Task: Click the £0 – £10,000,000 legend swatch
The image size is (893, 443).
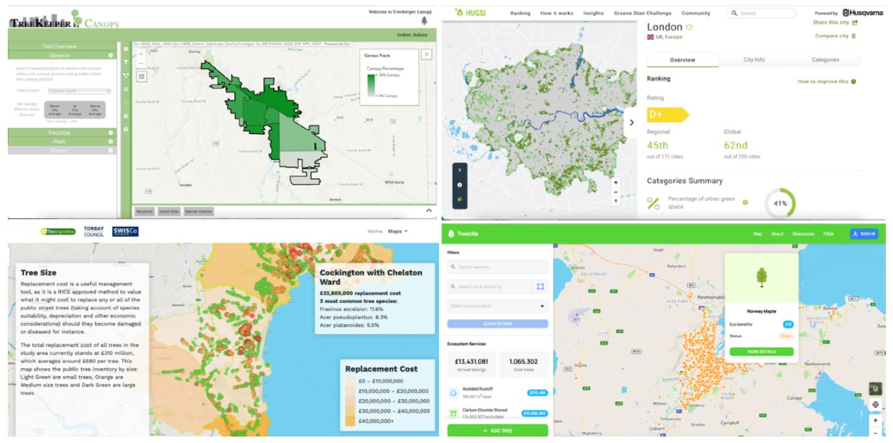Action: [x=350, y=381]
